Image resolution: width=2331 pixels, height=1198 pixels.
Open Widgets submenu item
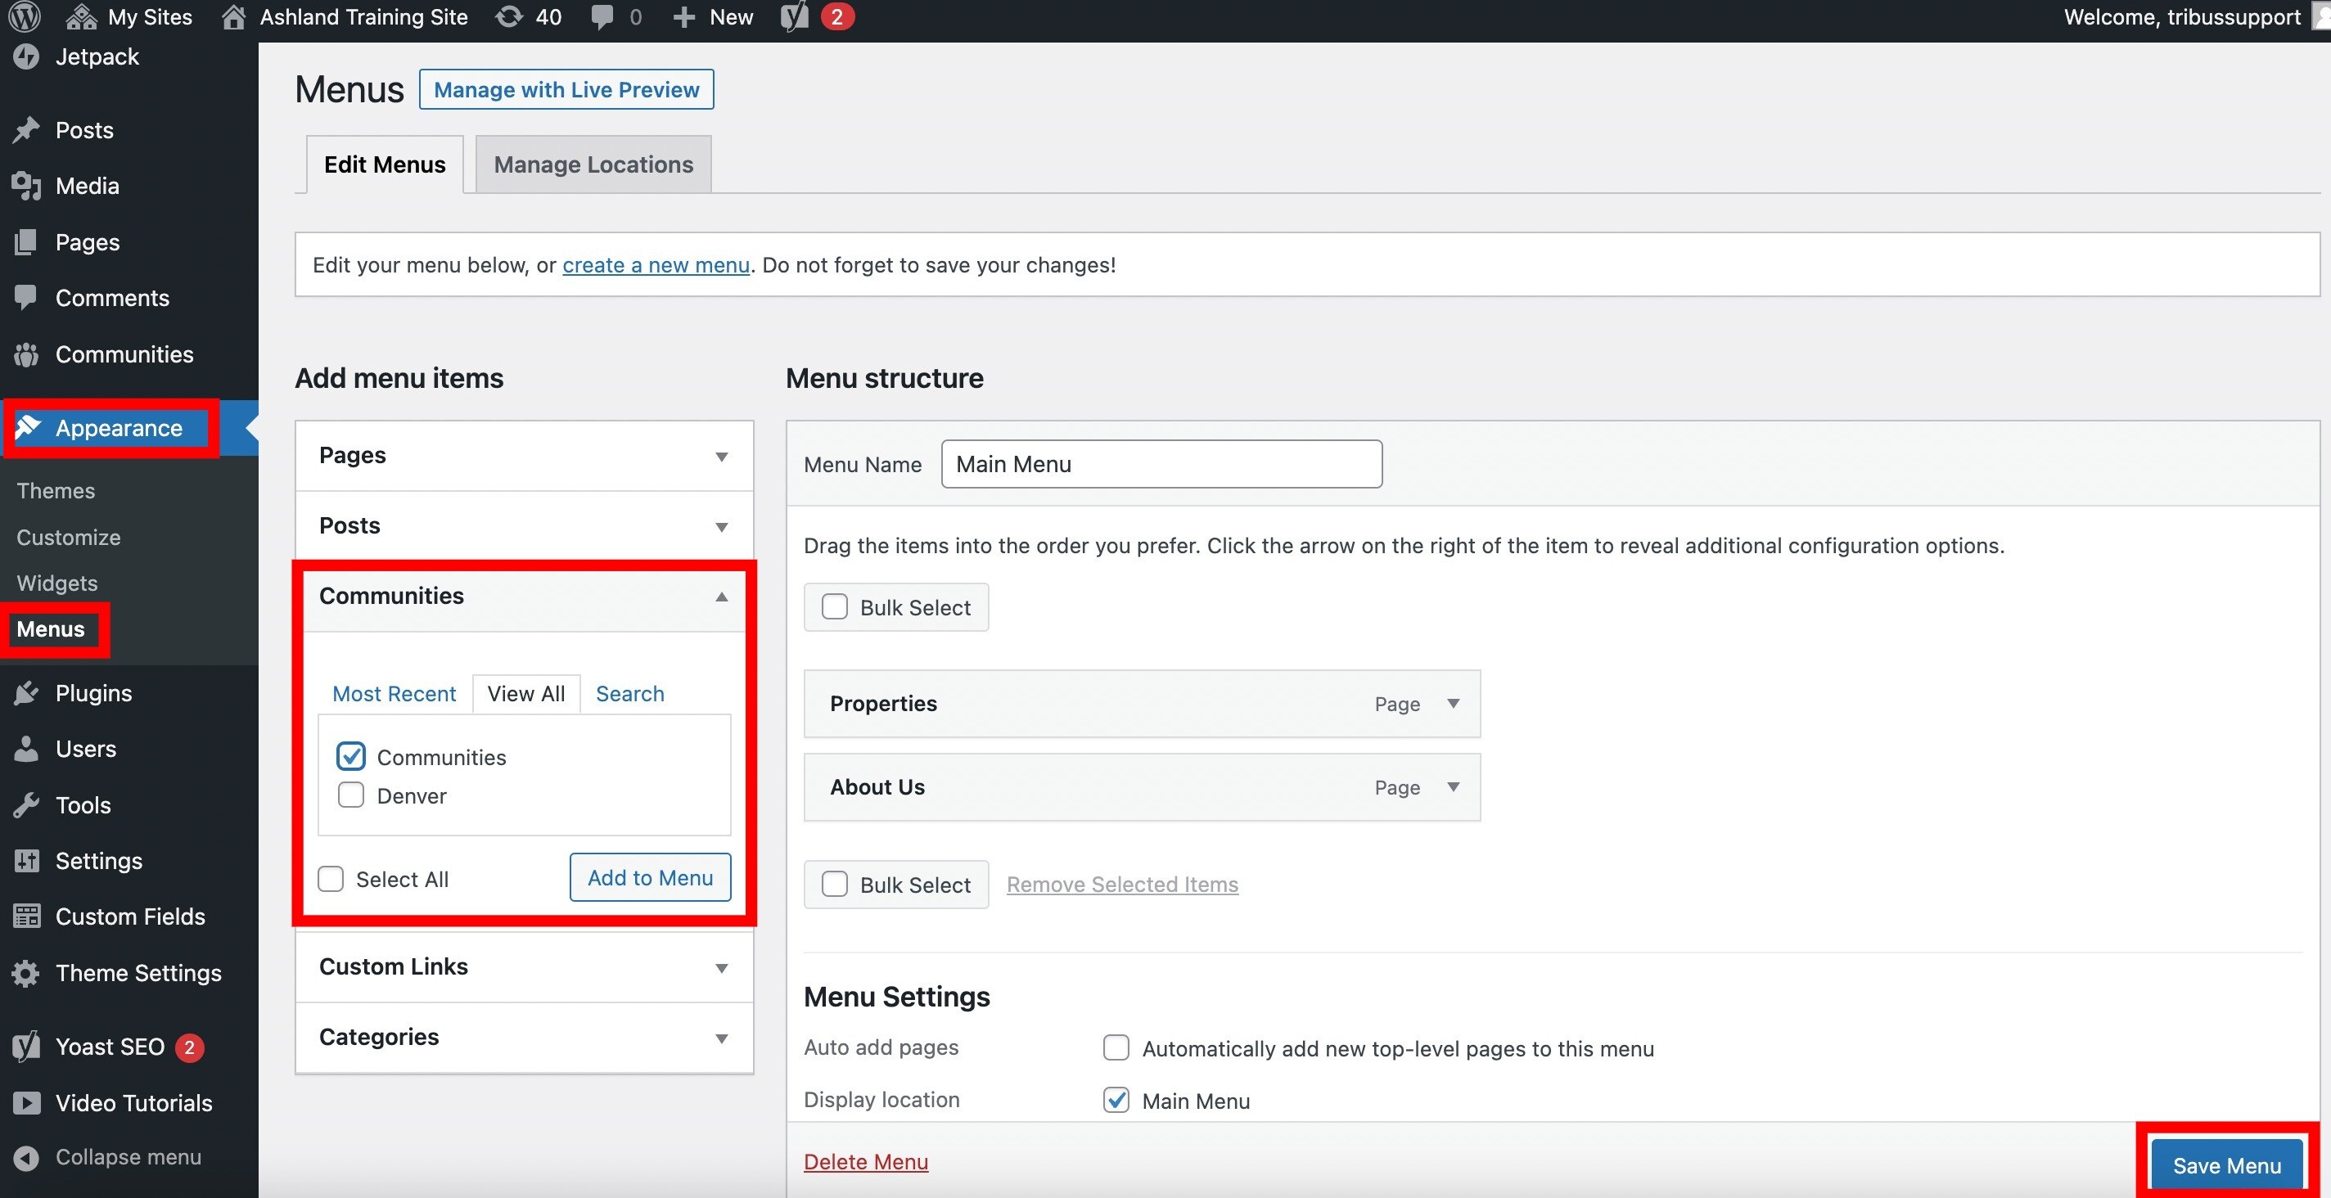57,583
